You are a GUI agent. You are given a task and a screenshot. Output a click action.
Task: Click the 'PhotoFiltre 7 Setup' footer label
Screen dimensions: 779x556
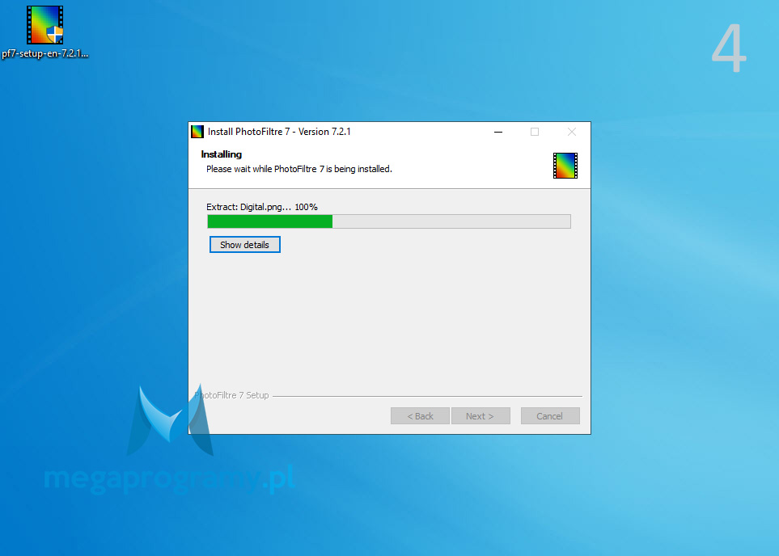231,395
